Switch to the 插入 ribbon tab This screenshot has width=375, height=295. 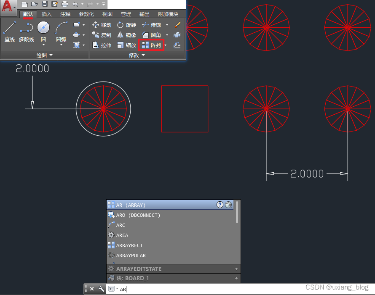coord(46,13)
